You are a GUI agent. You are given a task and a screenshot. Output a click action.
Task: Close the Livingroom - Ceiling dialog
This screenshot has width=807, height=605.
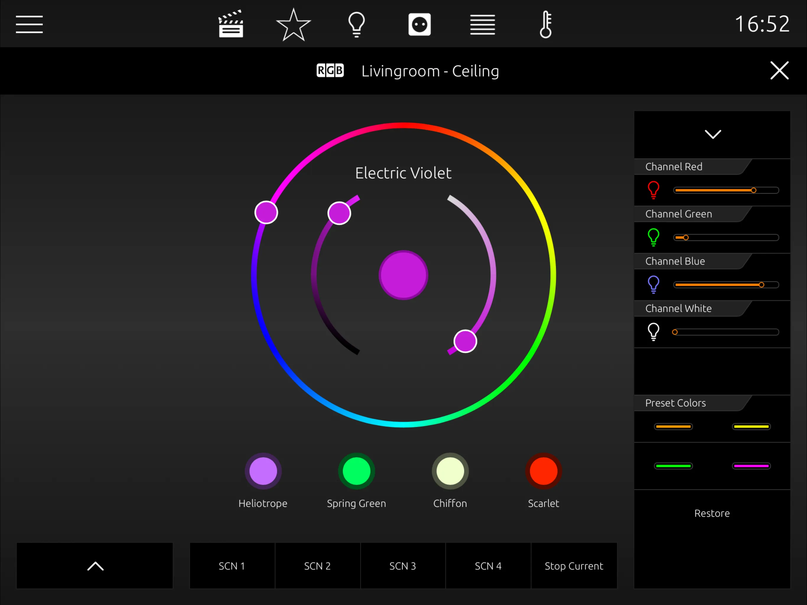click(779, 70)
